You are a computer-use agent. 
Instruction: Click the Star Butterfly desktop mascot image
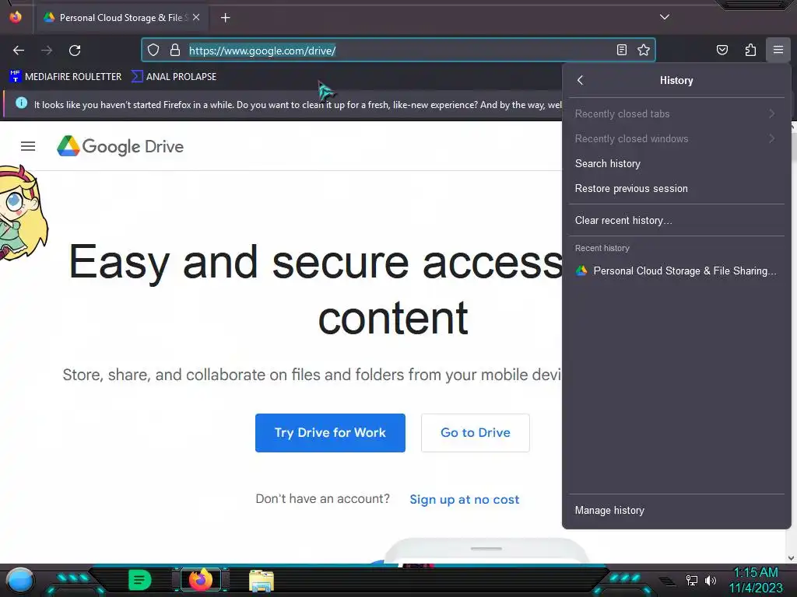coord(23,213)
